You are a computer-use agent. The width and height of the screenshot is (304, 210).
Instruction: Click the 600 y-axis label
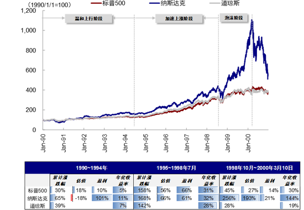(x=31, y=70)
